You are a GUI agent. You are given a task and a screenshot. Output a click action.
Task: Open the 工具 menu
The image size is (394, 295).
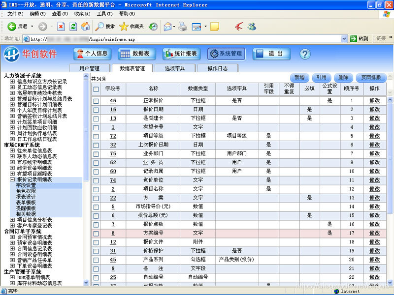point(104,14)
